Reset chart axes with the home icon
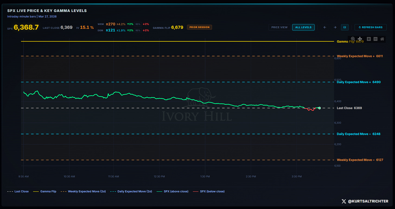Screen dimensions: 395x209 382,39
